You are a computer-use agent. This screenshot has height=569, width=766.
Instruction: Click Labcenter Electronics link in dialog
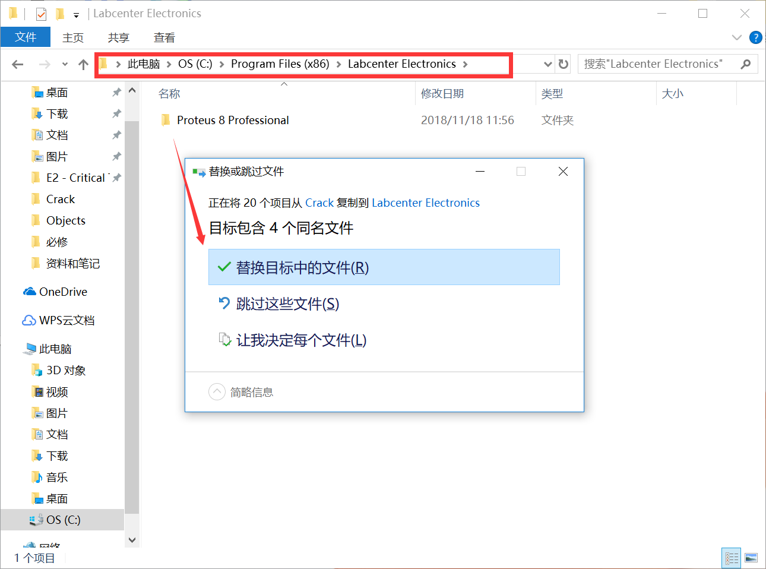coord(426,203)
